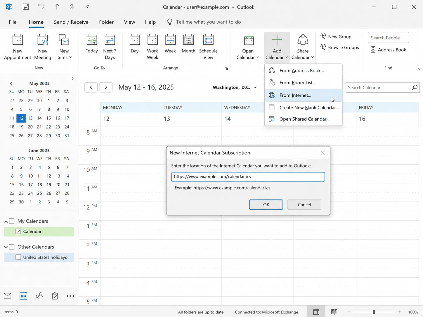Screen dimensions: 423x317
Task: Select From Internet menu item
Action: tap(303, 95)
